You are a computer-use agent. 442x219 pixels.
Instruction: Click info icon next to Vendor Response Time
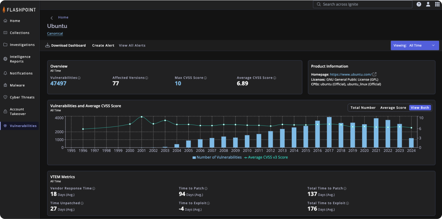(x=94, y=189)
